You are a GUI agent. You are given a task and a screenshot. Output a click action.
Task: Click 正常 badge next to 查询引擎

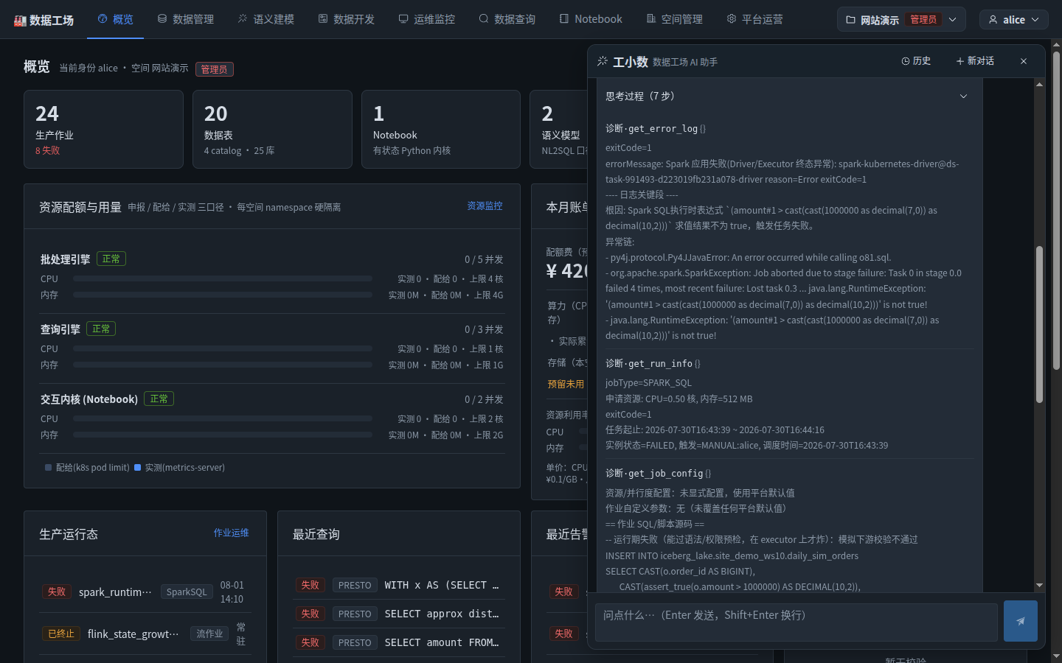pos(101,329)
